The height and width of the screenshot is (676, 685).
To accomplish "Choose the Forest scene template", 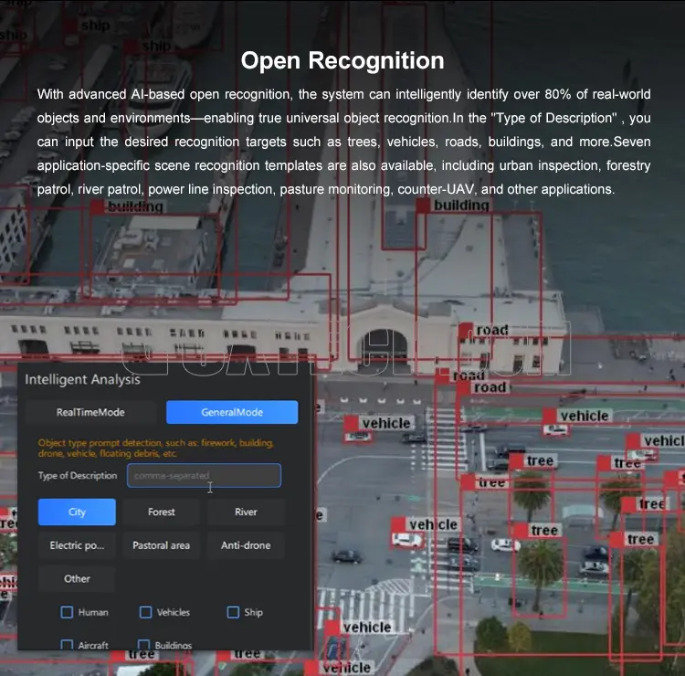I will pyautogui.click(x=161, y=512).
